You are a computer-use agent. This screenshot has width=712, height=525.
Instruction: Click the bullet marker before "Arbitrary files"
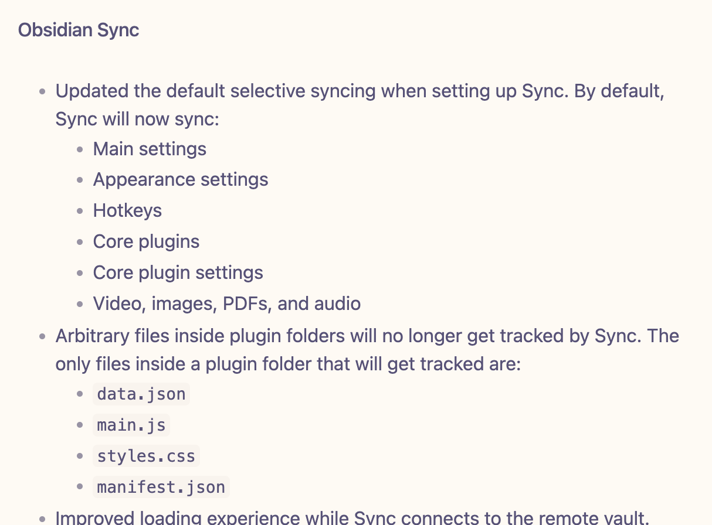[42, 337]
